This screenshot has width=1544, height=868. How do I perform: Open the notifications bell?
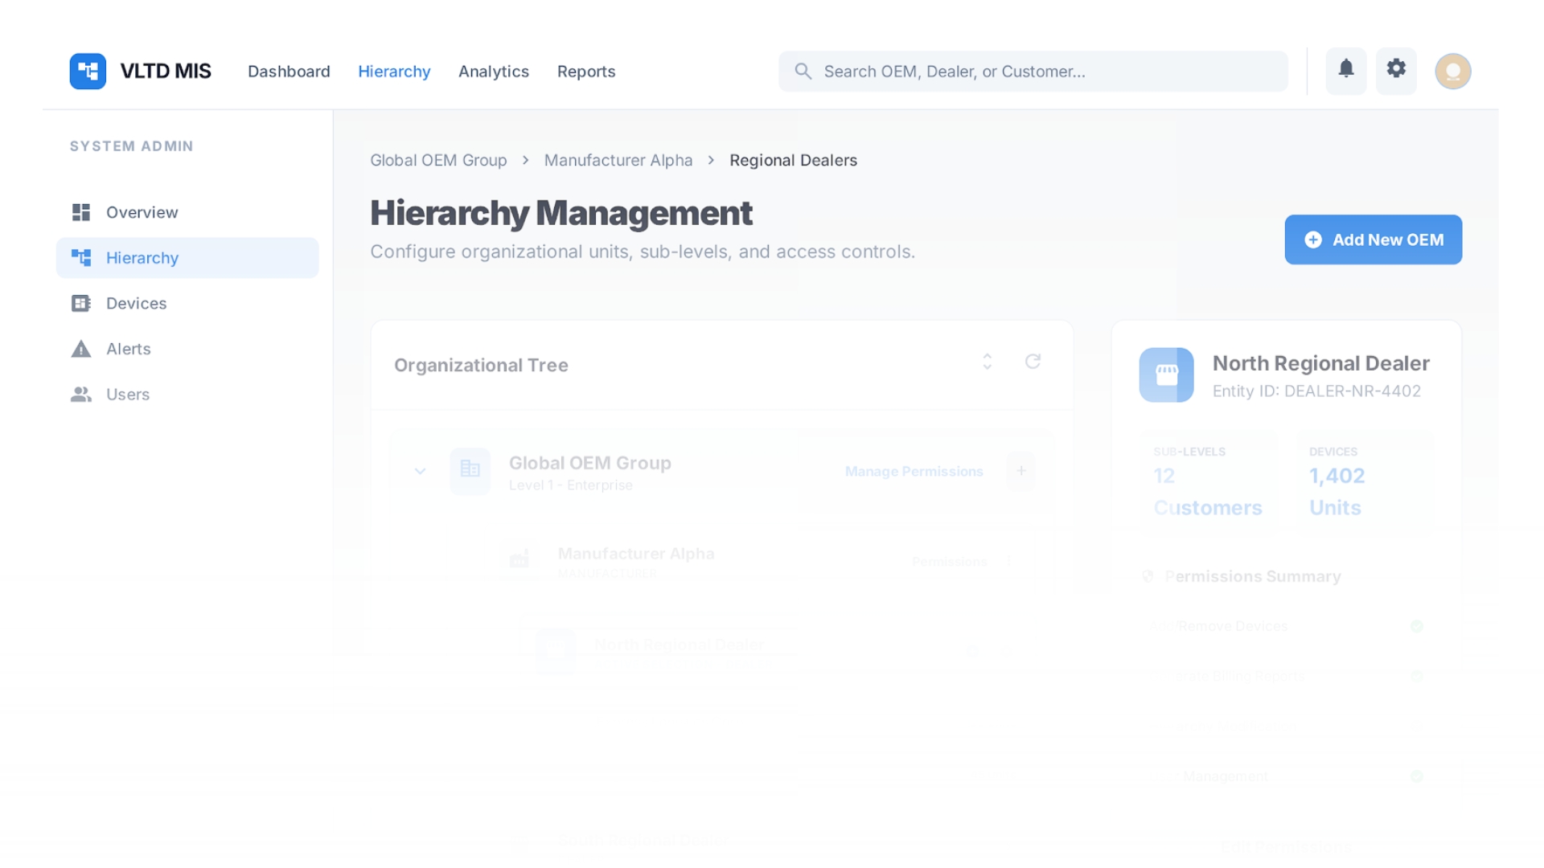[x=1346, y=70]
